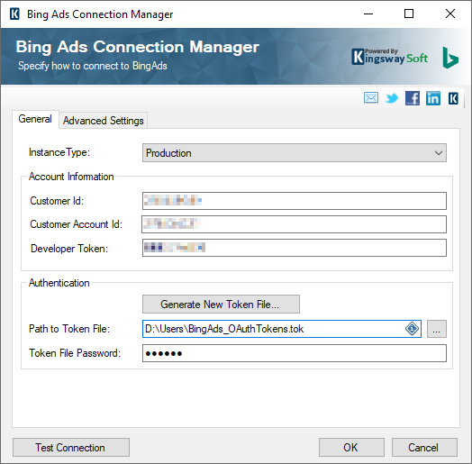The width and height of the screenshot is (472, 464).
Task: Focus the Customer Account Id input field
Action: click(294, 224)
